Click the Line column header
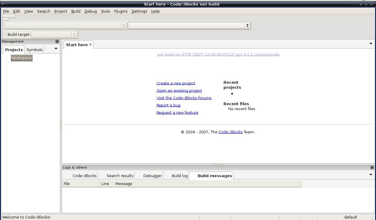The image size is (376, 220). click(106, 184)
